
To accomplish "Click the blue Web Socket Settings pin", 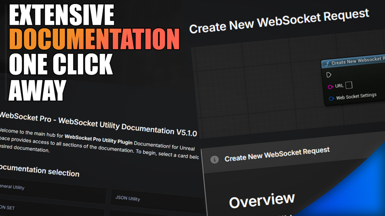I will tap(331, 99).
